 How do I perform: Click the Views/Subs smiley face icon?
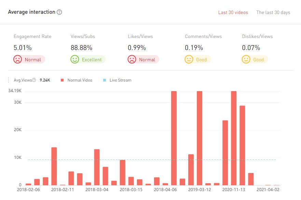tap(75, 60)
